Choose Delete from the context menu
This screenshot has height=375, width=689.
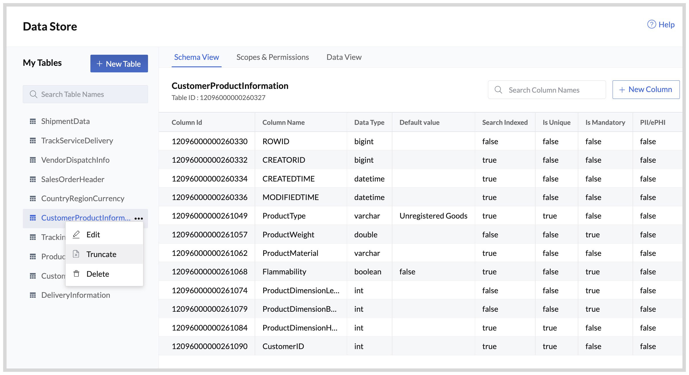[98, 274]
